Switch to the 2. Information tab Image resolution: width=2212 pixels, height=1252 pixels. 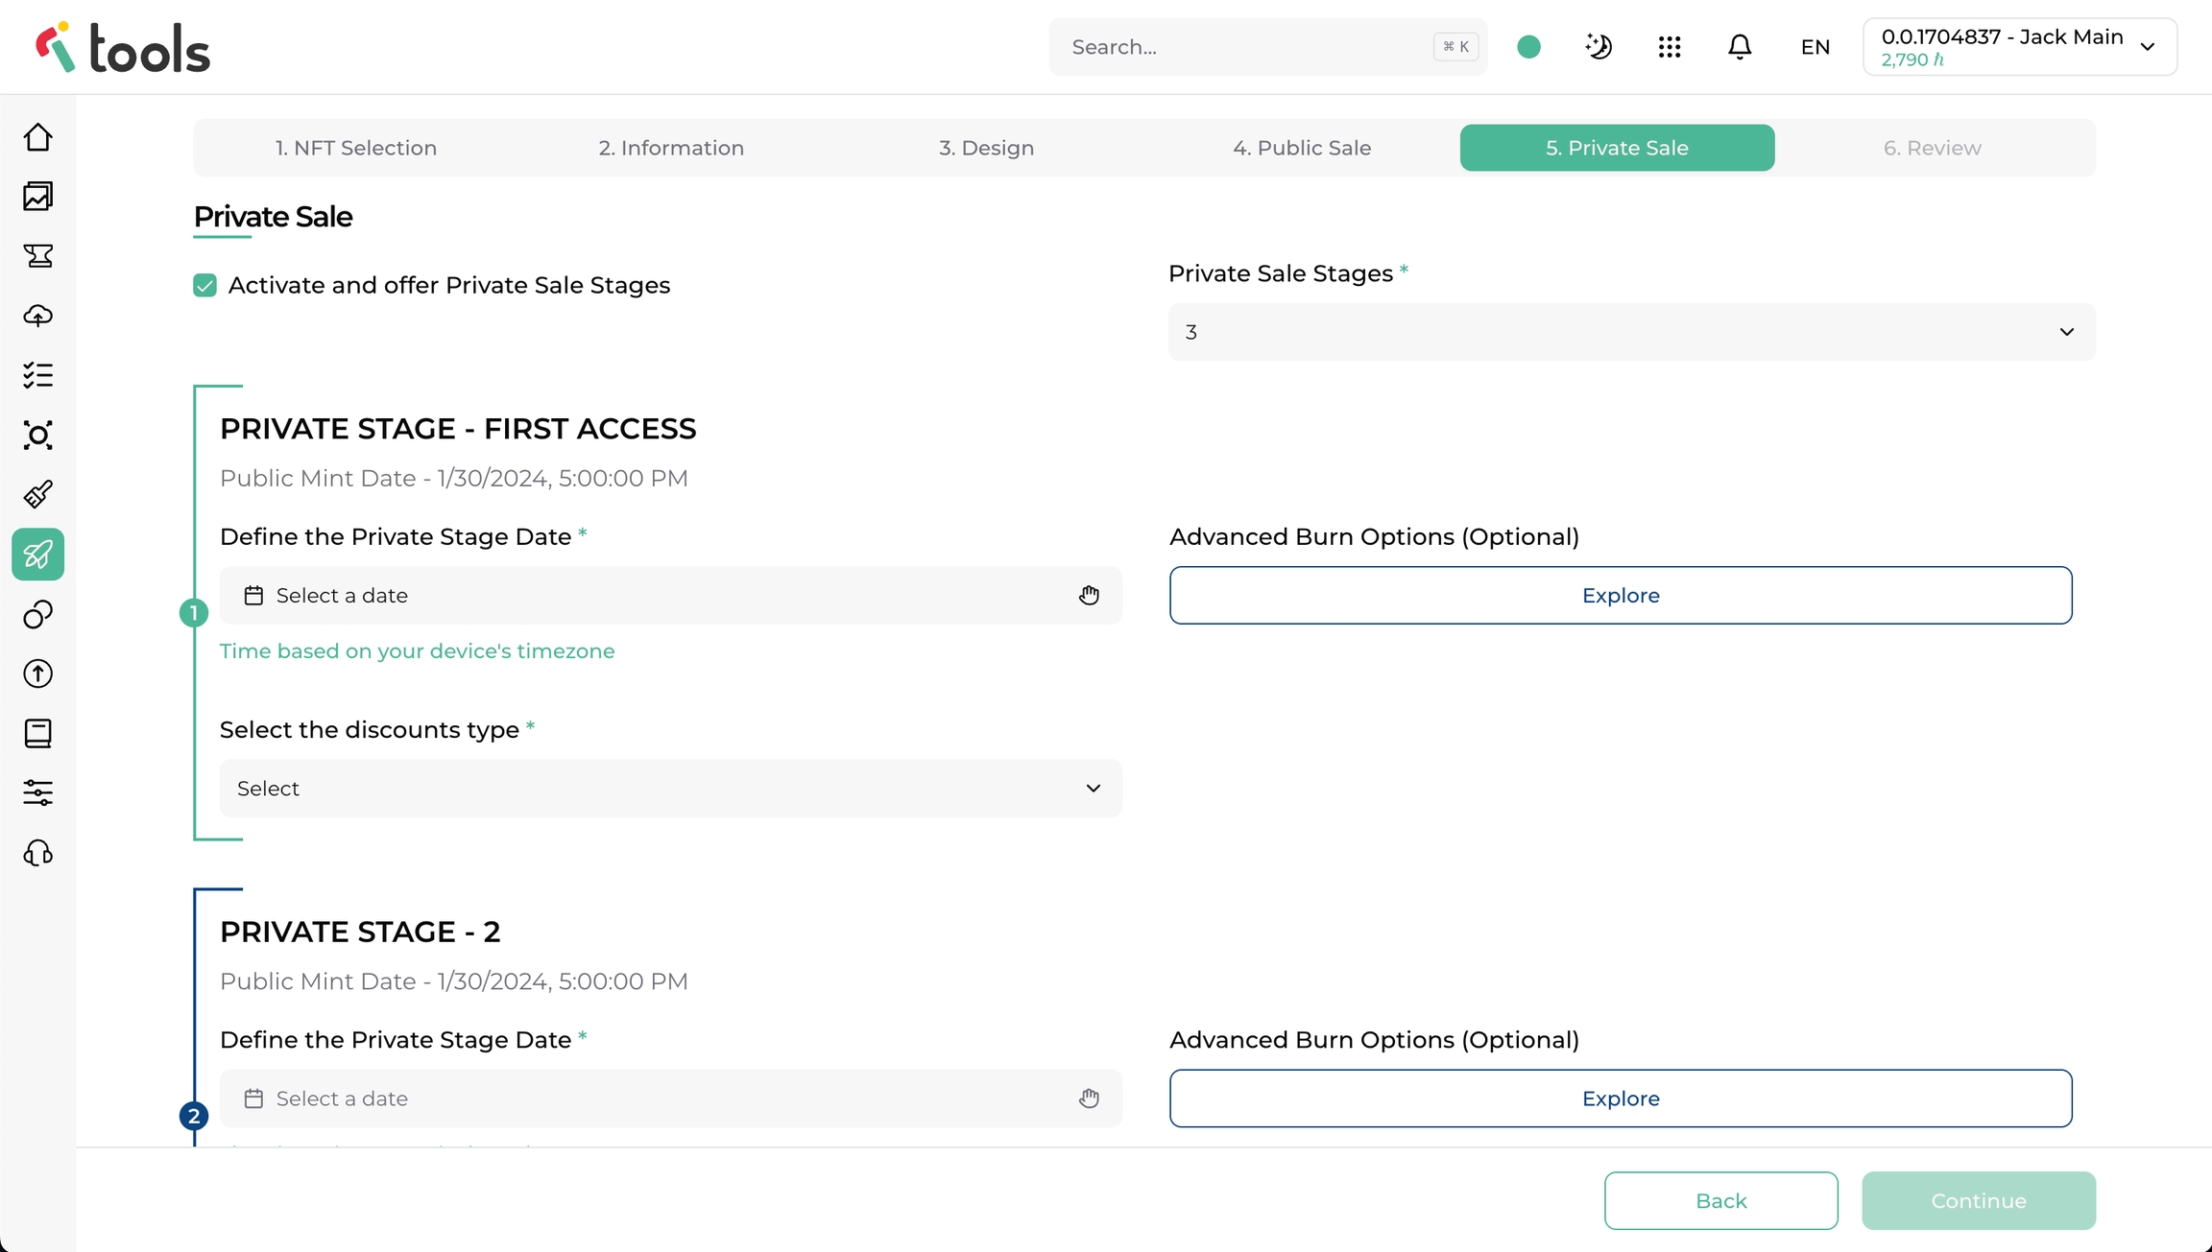pos(671,148)
